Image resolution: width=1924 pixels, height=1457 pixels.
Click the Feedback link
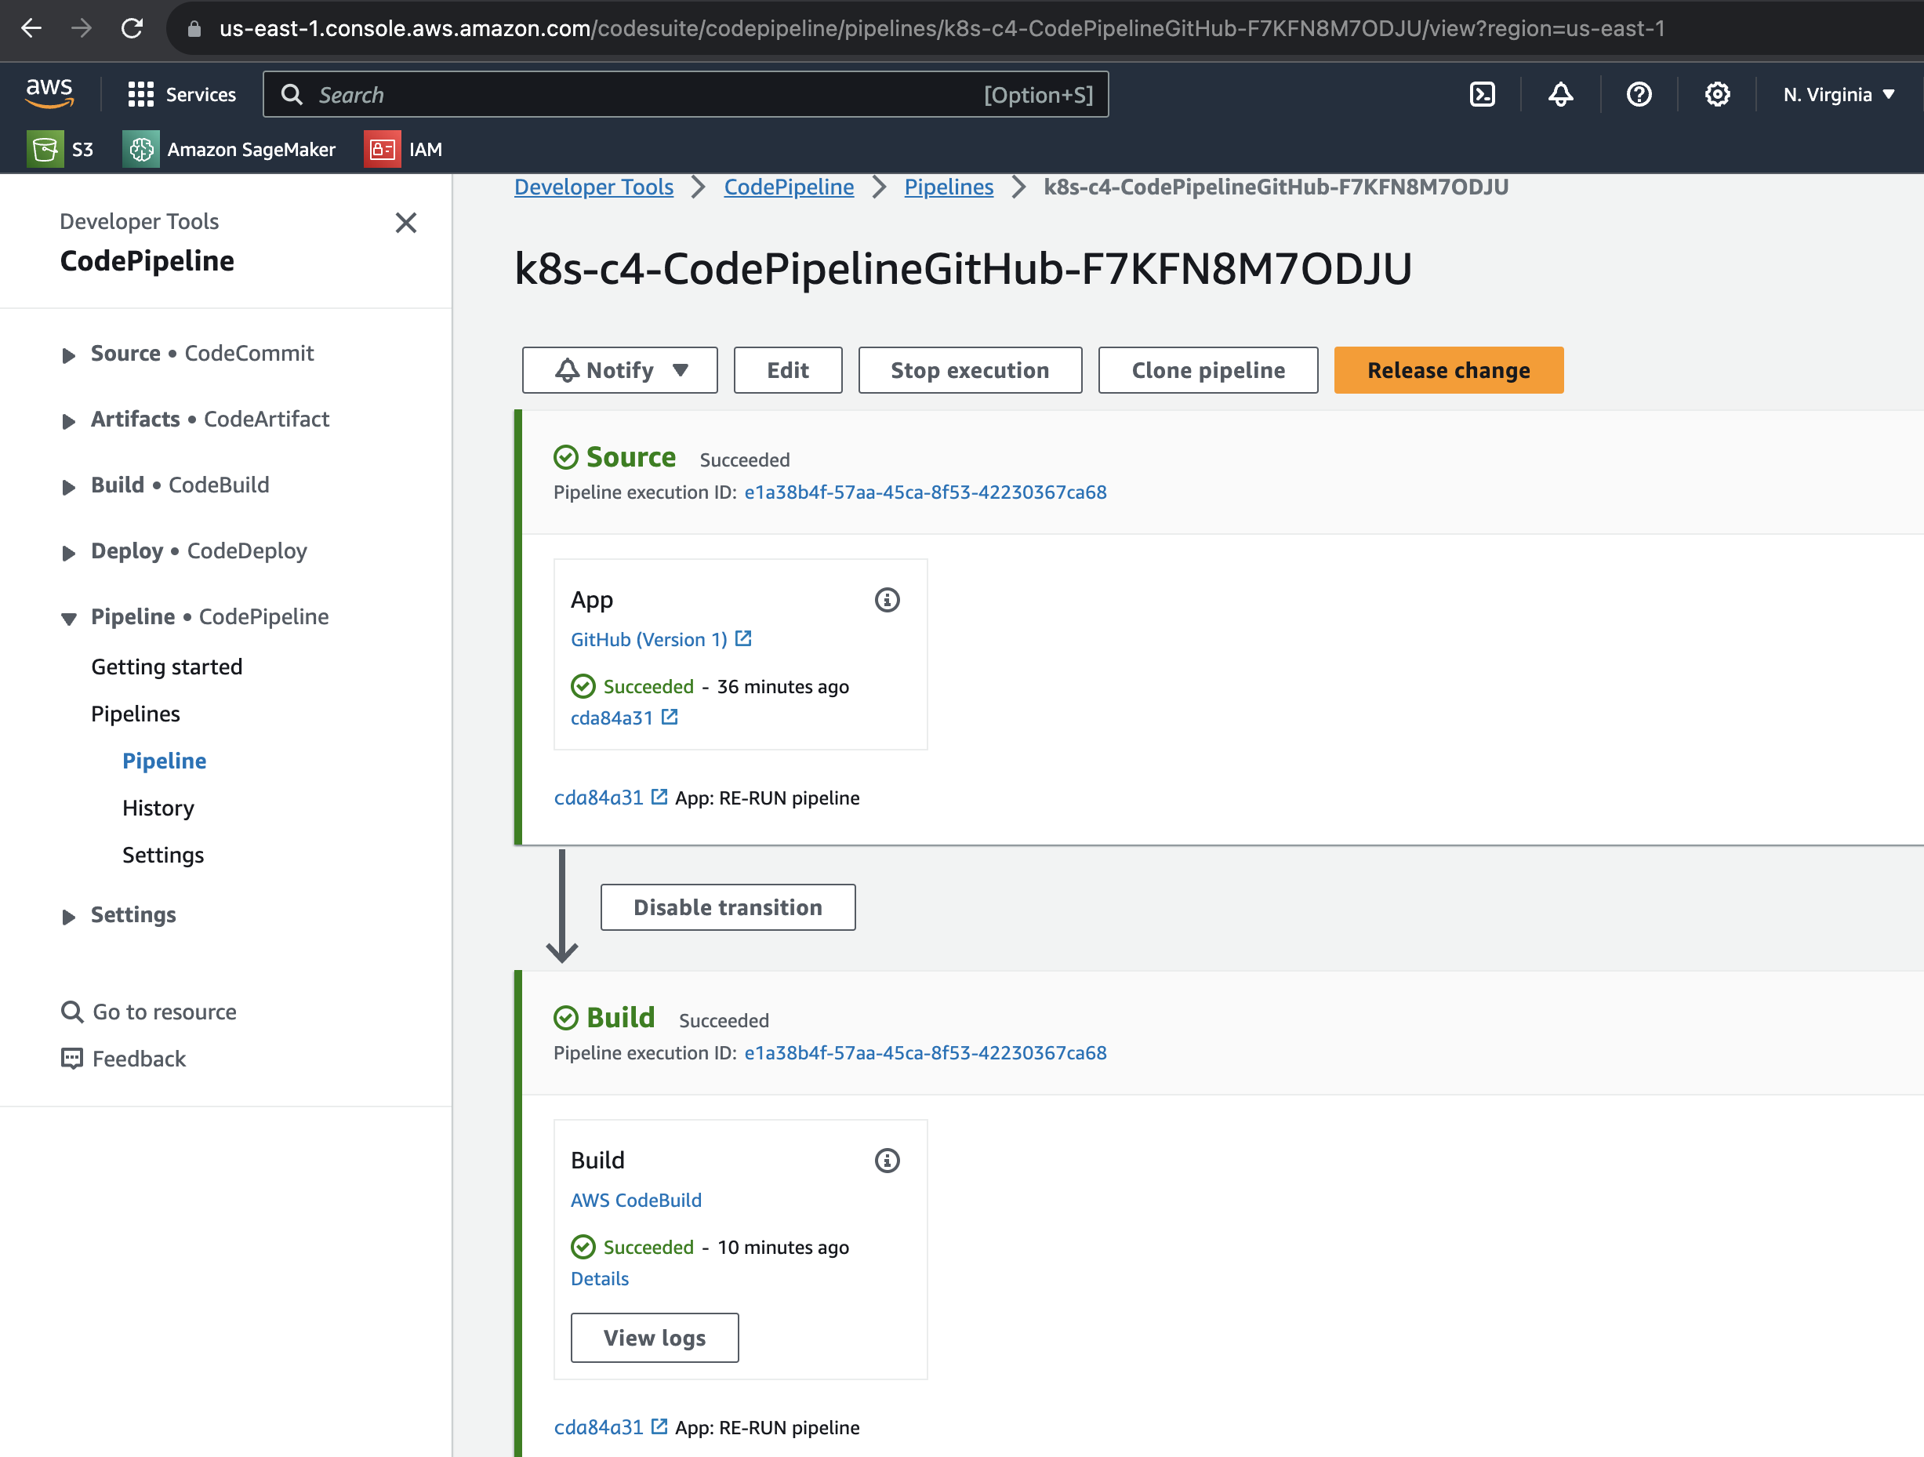138,1058
